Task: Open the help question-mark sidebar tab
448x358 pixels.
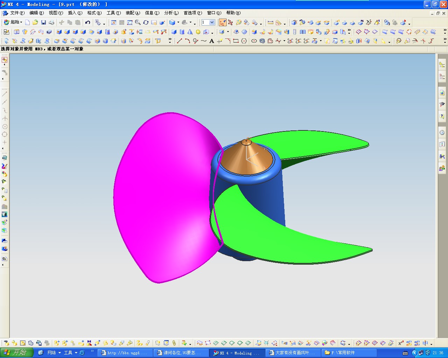Action: pos(442,116)
